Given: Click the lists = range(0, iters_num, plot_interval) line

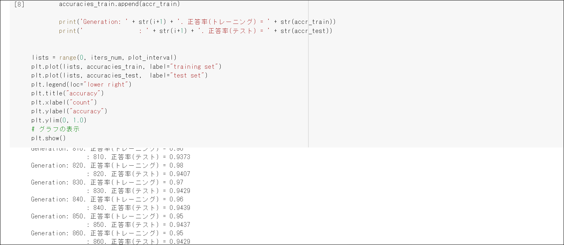Looking at the screenshot, I should [x=104, y=57].
